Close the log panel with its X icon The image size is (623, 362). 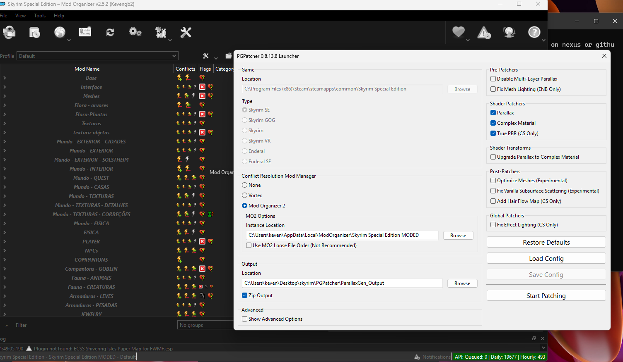(x=543, y=338)
